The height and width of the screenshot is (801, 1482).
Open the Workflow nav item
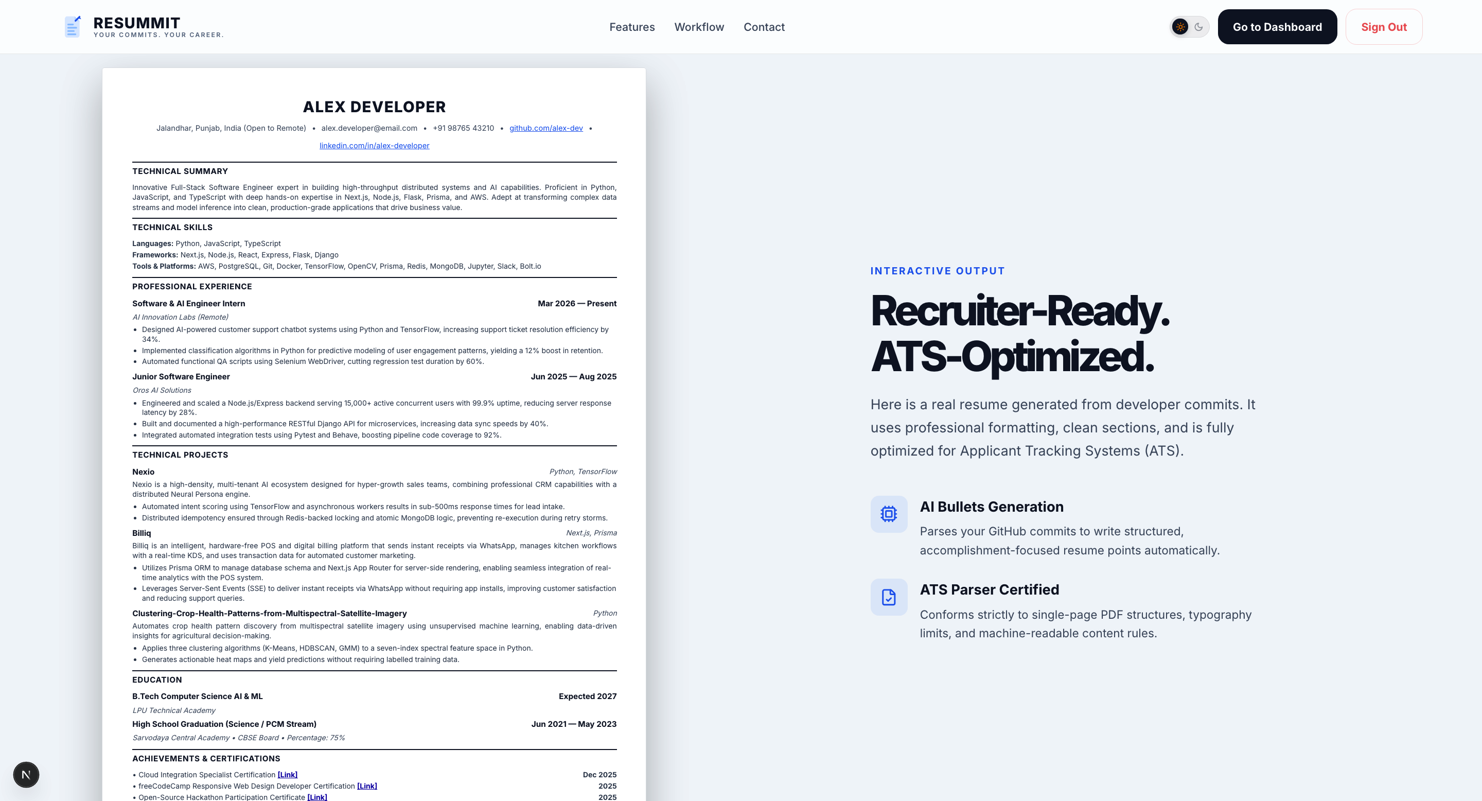coord(699,27)
